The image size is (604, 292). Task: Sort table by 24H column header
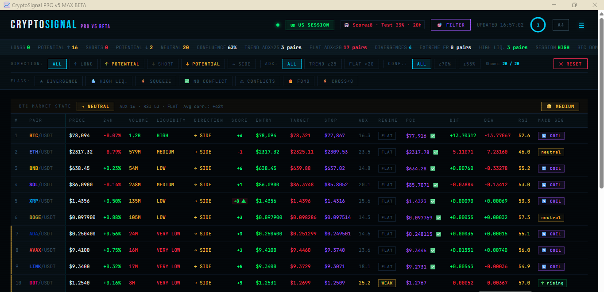click(108, 120)
